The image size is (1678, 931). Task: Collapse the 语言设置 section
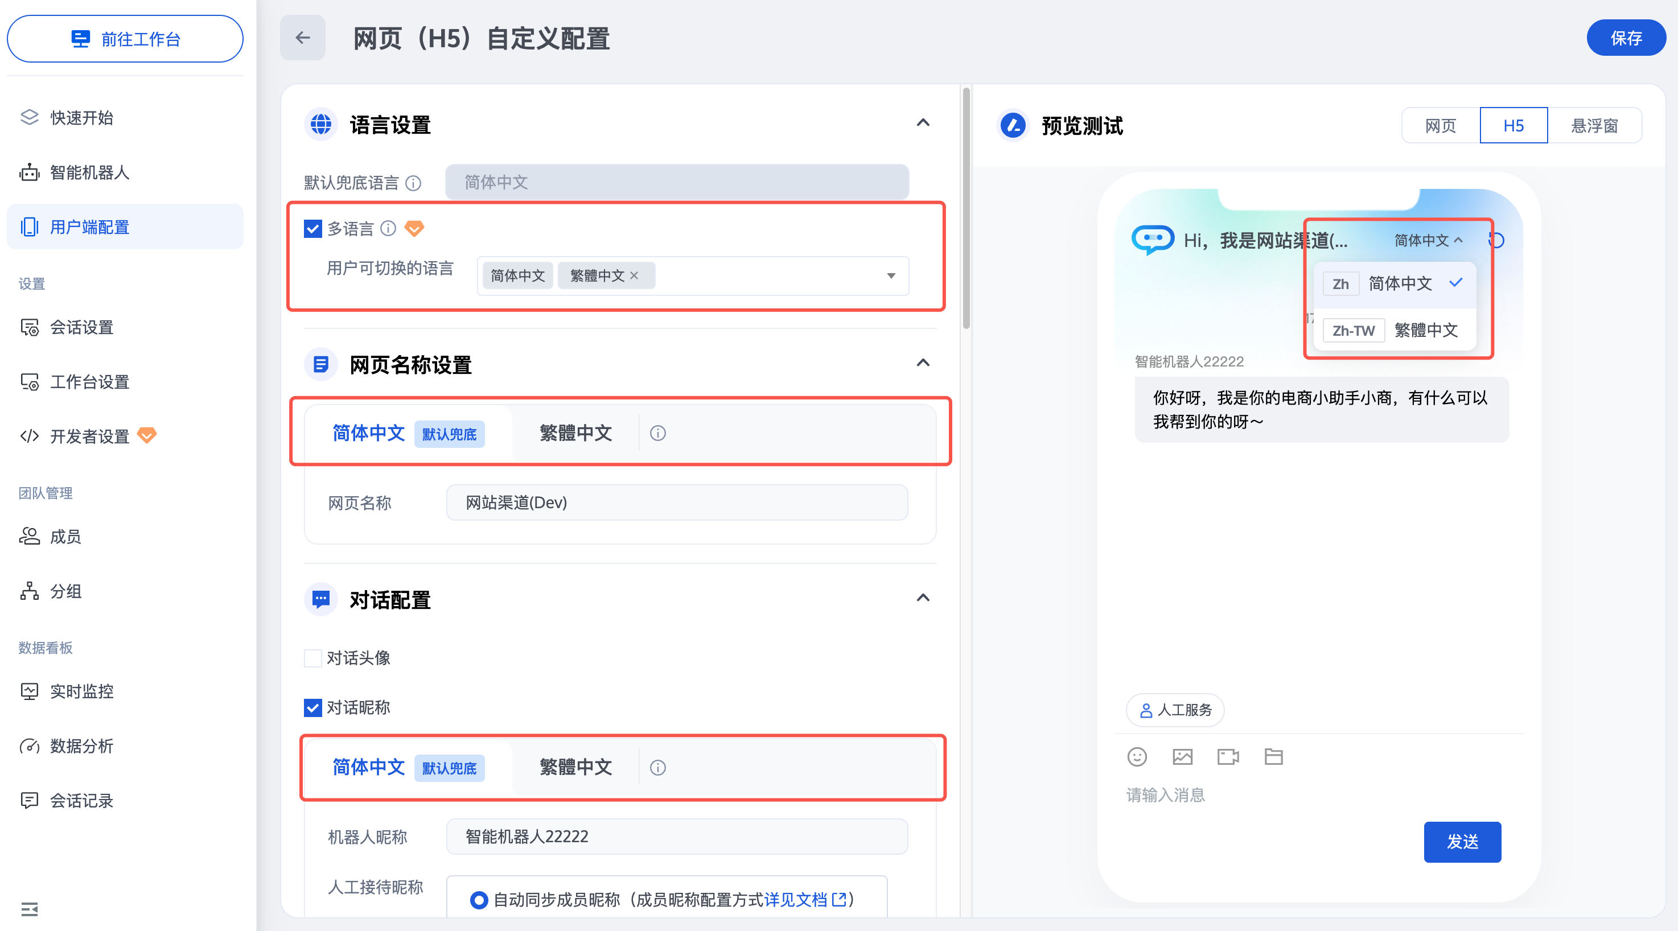(x=923, y=123)
